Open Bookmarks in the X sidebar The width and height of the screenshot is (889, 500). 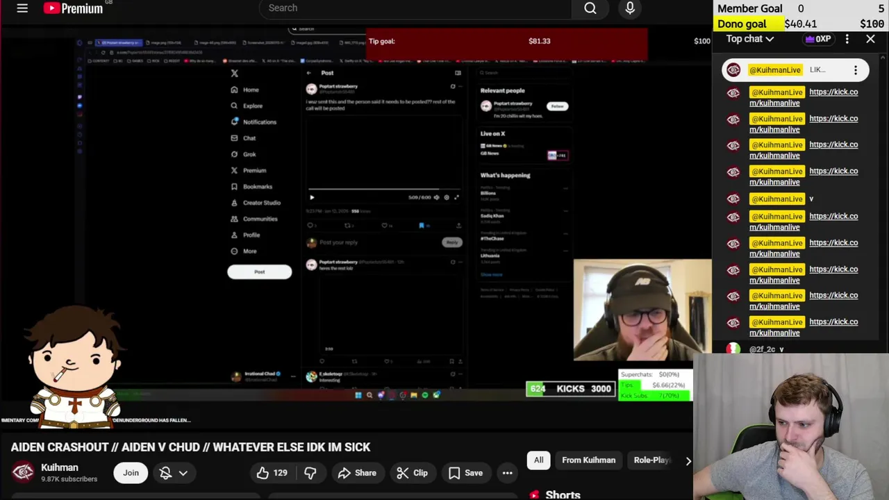point(251,186)
